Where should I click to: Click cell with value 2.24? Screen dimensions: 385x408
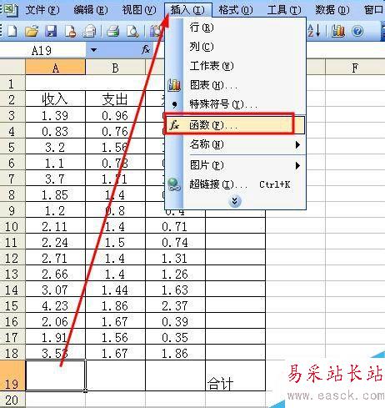coord(55,242)
